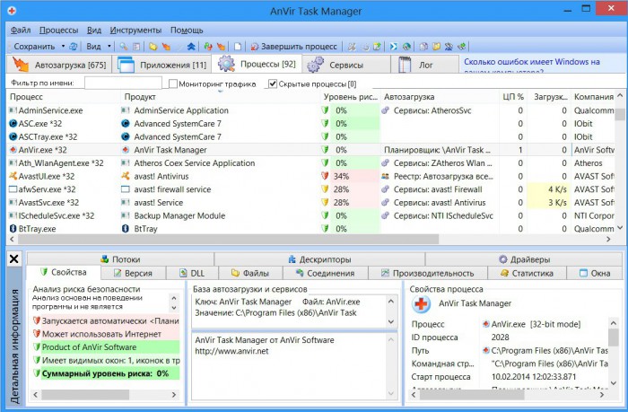Enable the Мониторинг трафика checkbox
Image resolution: width=628 pixels, height=412 pixels.
point(173,83)
